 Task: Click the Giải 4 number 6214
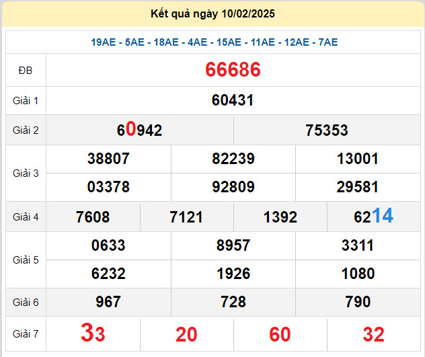[373, 216]
